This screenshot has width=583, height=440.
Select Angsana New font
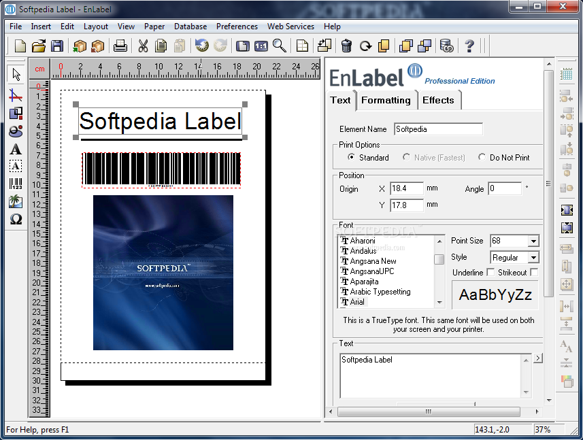[373, 261]
